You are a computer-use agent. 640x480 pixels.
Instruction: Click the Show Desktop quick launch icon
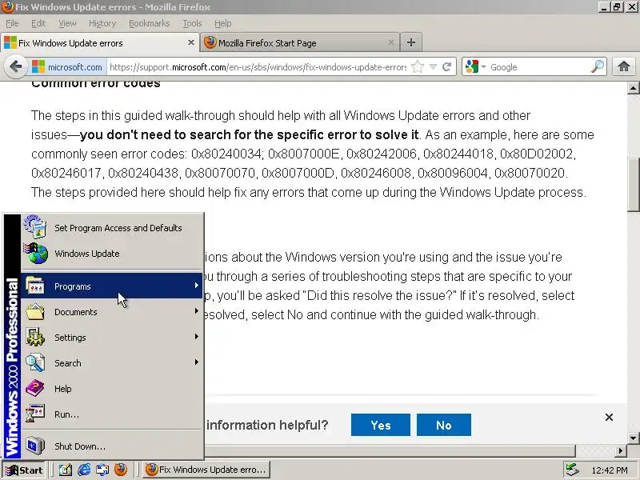[x=66, y=470]
